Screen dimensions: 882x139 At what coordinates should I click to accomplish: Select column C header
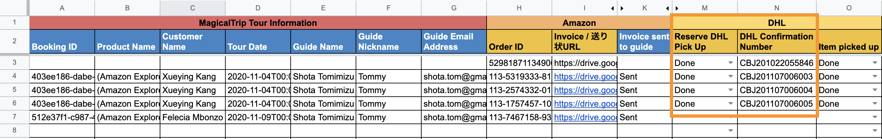click(x=192, y=8)
